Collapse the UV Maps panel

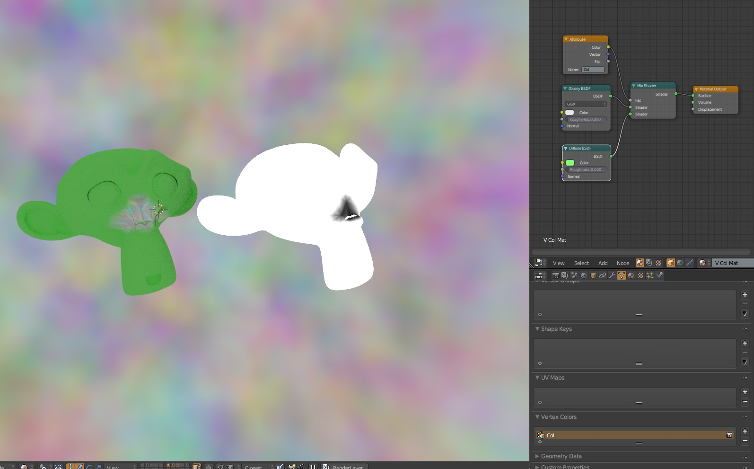tap(537, 378)
